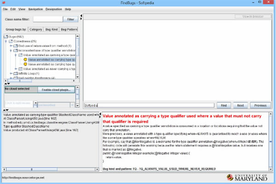The height and width of the screenshot is (184, 276).
Task: Collapse Inconsistent use of type qualifier node
Action: click(x=11, y=51)
